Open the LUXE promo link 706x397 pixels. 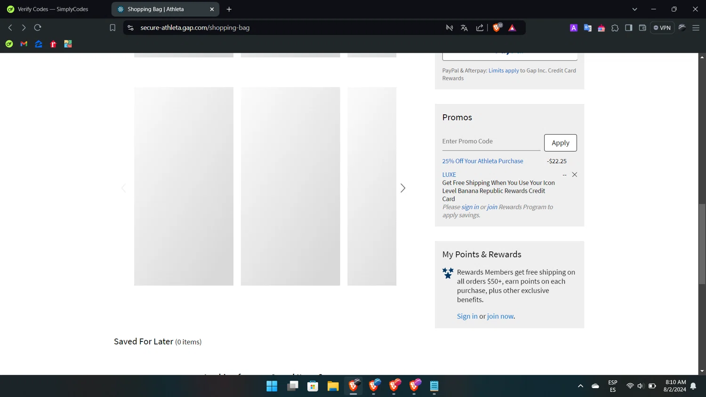point(449,175)
